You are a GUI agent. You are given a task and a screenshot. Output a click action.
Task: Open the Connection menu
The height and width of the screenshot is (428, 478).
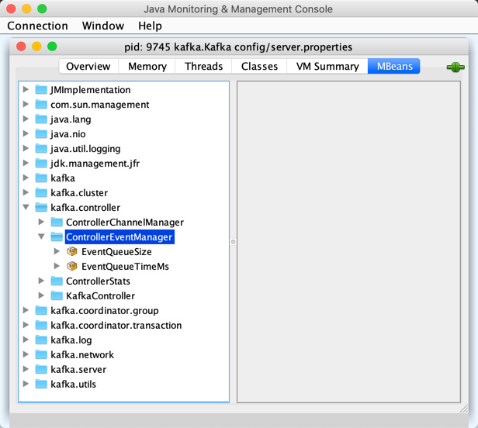tap(37, 26)
